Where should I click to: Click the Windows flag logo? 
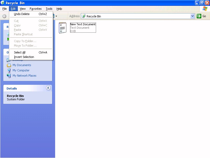[x=205, y=9]
